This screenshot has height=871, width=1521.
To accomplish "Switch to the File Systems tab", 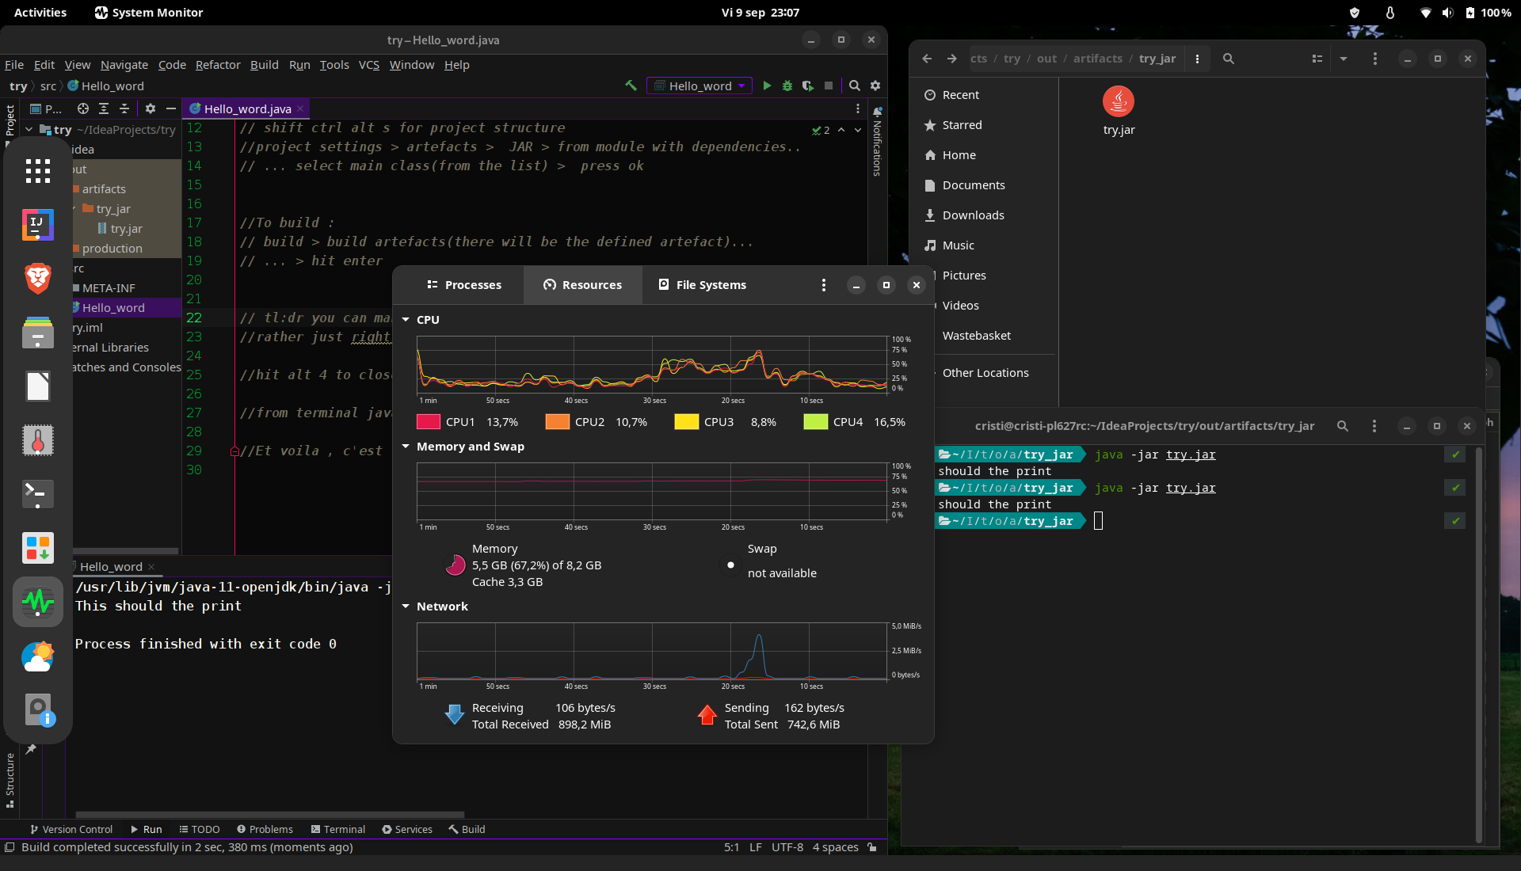I will pos(703,285).
